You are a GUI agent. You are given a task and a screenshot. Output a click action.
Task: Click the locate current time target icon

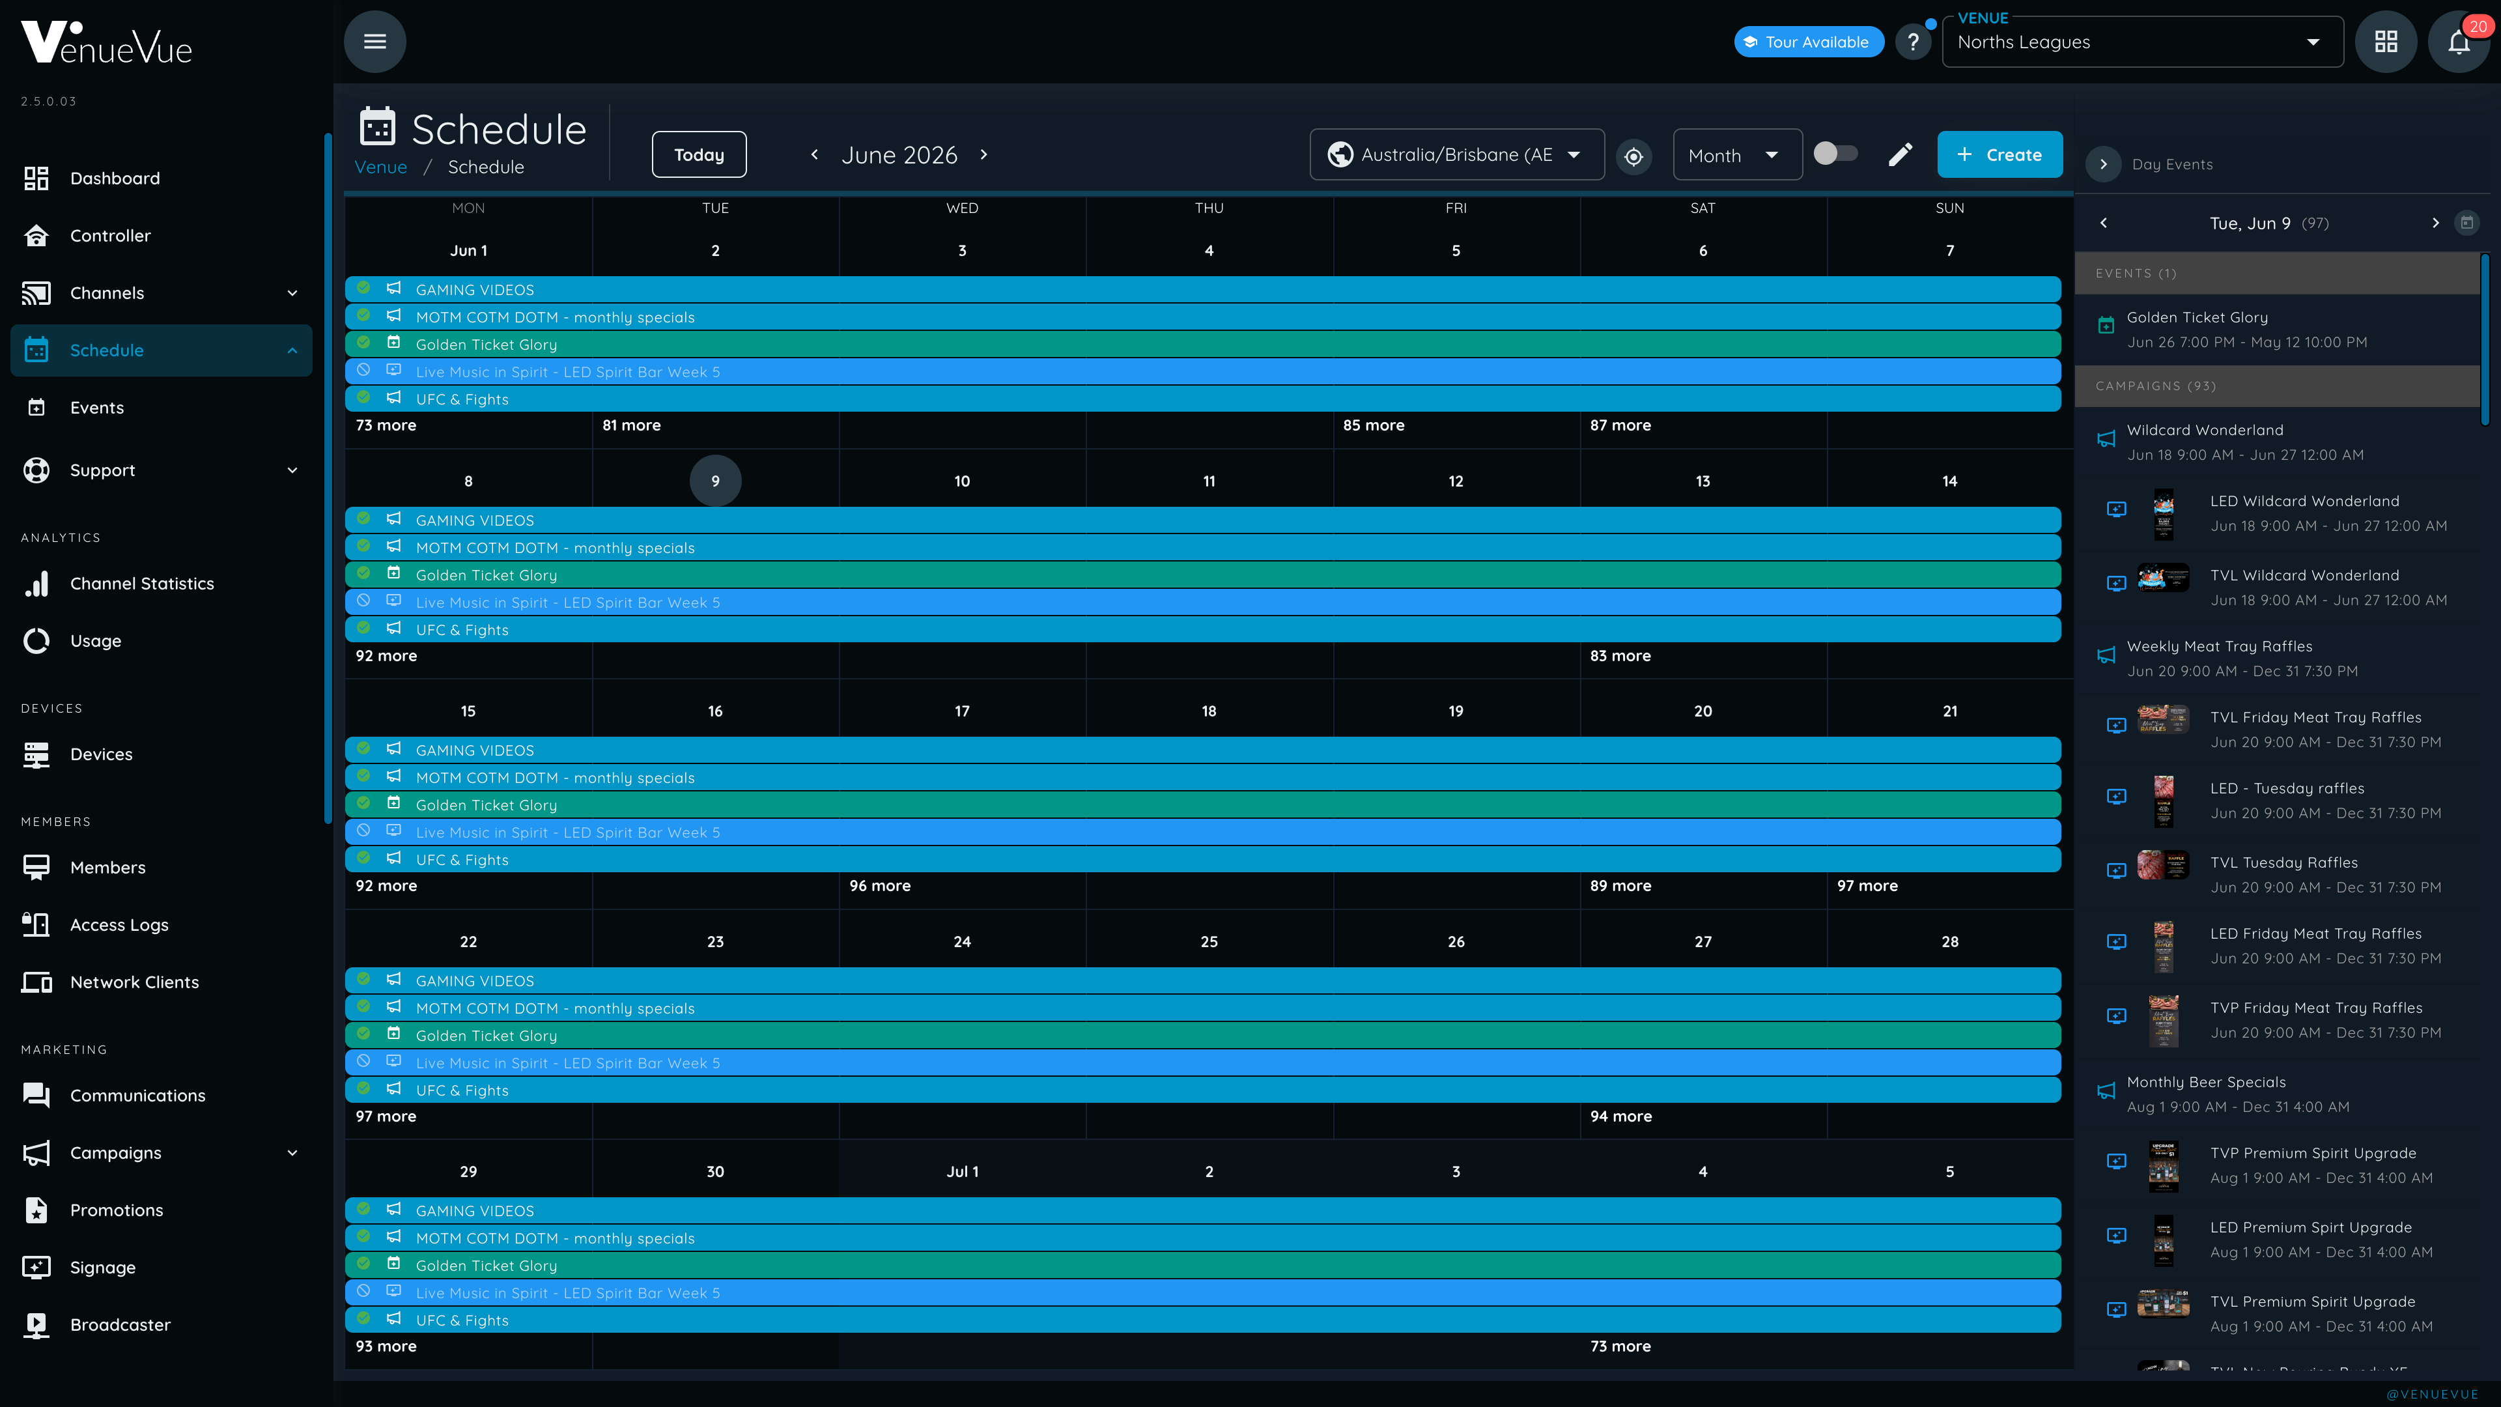pos(1634,156)
